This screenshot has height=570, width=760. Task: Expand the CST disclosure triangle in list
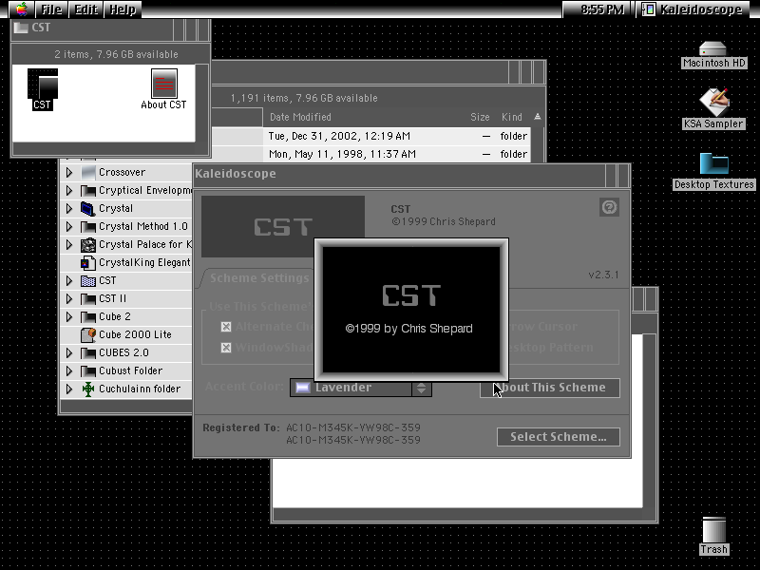coord(69,280)
